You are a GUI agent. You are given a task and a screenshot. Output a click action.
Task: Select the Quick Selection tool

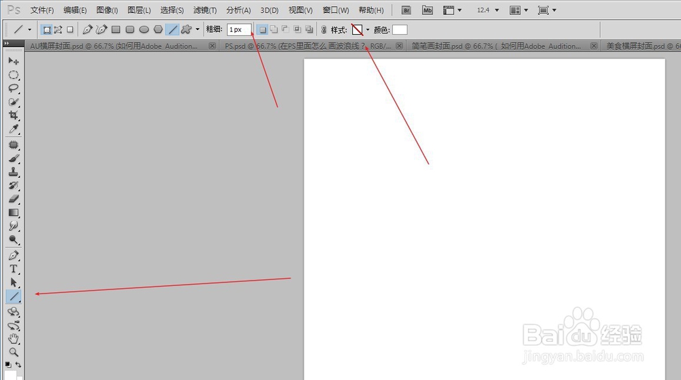(14, 101)
